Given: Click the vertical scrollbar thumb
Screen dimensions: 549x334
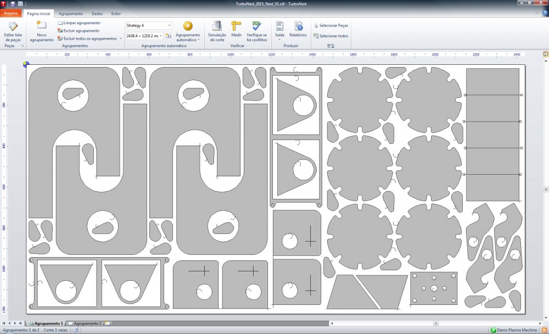Looking at the screenshot, I should tap(546, 190).
